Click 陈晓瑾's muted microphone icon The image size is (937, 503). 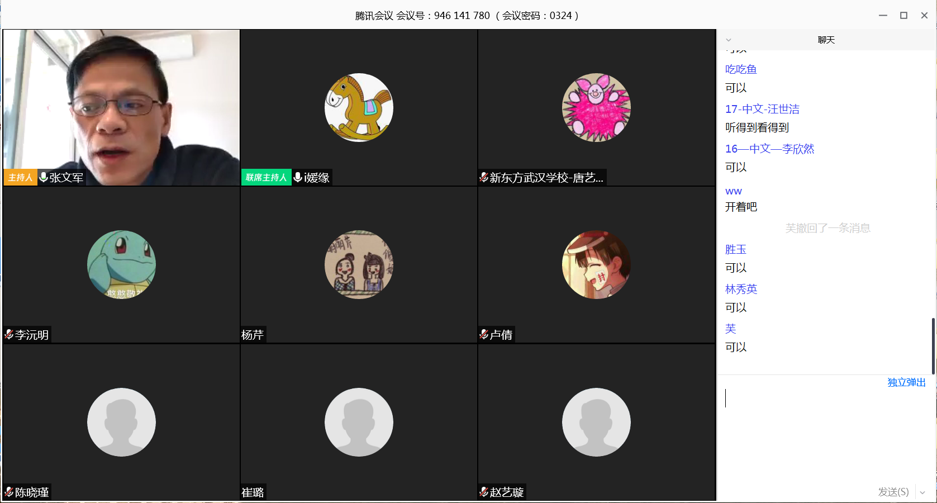(x=9, y=492)
